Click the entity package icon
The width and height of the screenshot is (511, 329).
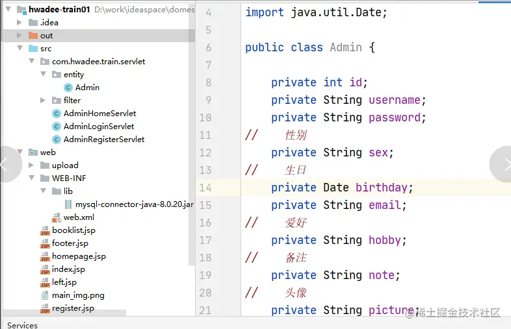click(x=57, y=75)
